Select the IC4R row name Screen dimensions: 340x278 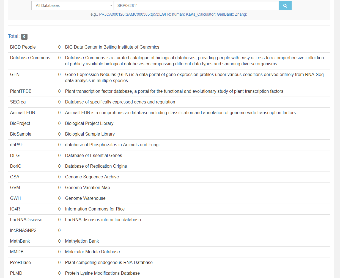(x=15, y=209)
